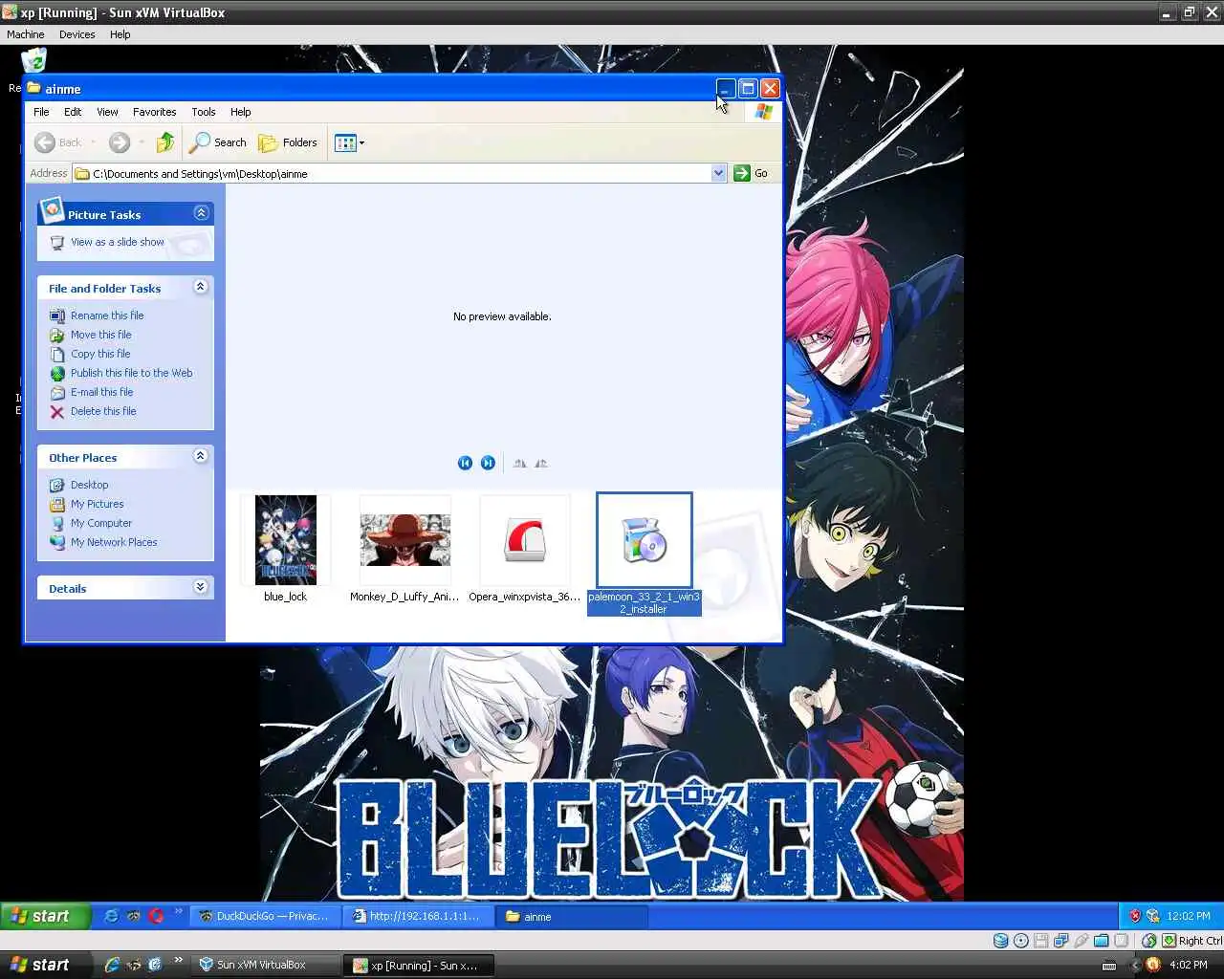The image size is (1224, 979).
Task: Collapse the Other Places panel
Action: 201,456
